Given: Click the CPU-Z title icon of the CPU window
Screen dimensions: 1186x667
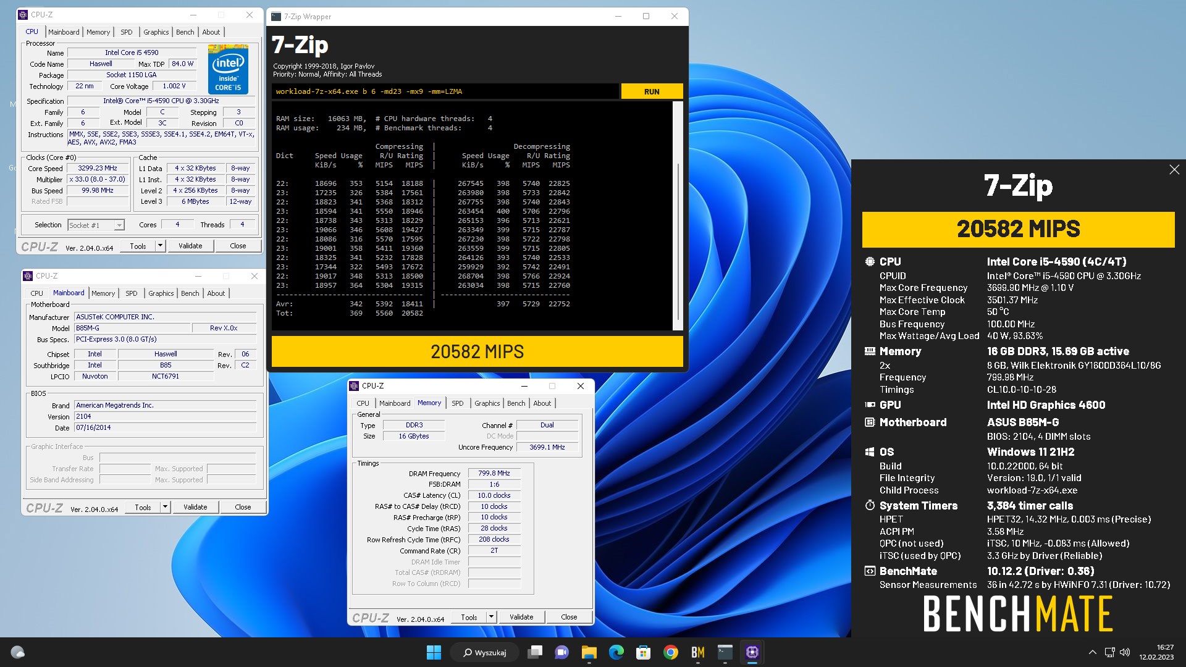Looking at the screenshot, I should pyautogui.click(x=23, y=15).
